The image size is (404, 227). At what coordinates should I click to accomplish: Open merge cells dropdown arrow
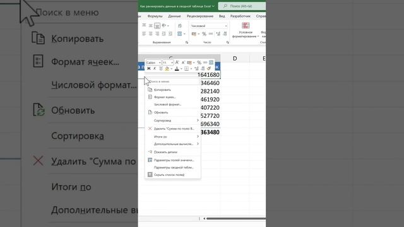tap(184, 34)
